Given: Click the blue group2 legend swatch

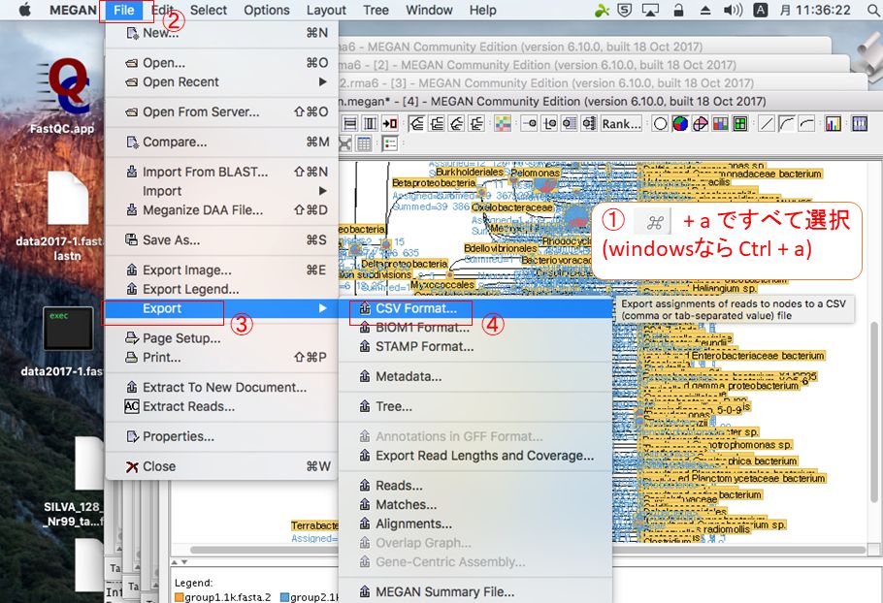Looking at the screenshot, I should tap(284, 597).
